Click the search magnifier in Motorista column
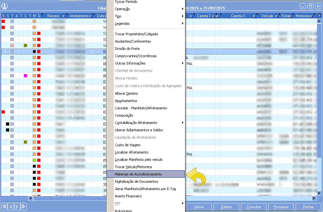The image size is (323, 212). [312, 16]
